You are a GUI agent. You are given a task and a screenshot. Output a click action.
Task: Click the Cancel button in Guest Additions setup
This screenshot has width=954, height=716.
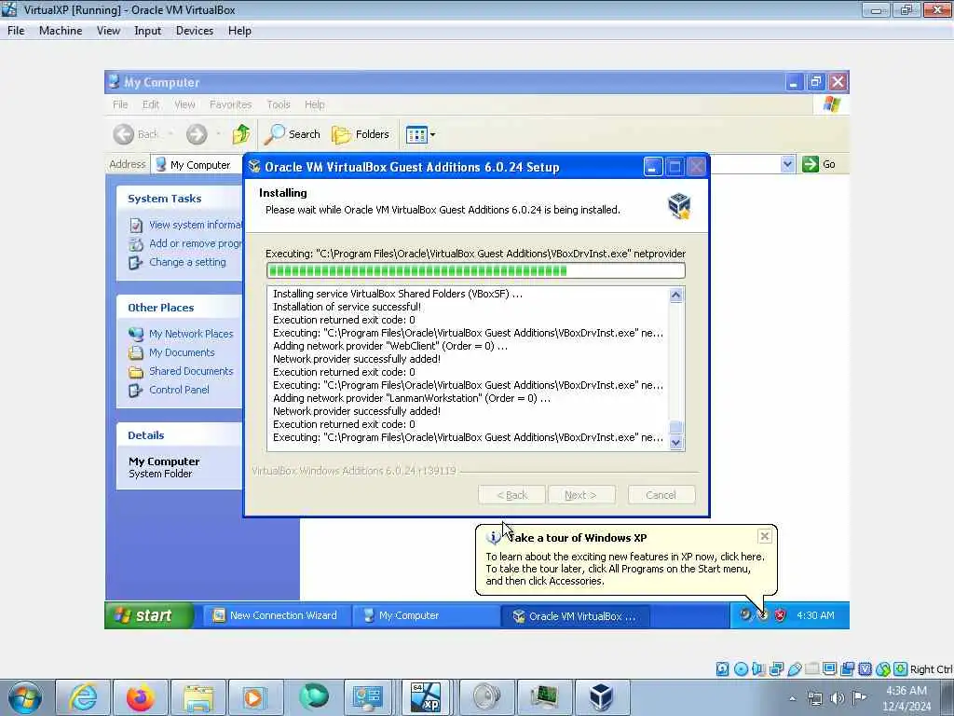tap(661, 495)
